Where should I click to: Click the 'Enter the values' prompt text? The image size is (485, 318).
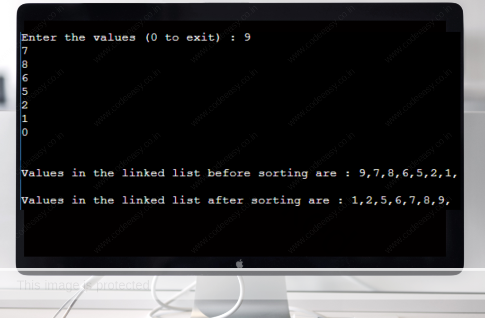[79, 37]
